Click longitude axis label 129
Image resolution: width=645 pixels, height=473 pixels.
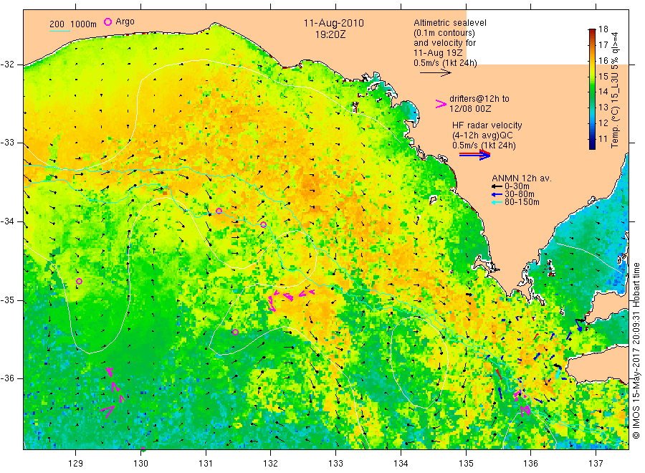[x=76, y=464]
